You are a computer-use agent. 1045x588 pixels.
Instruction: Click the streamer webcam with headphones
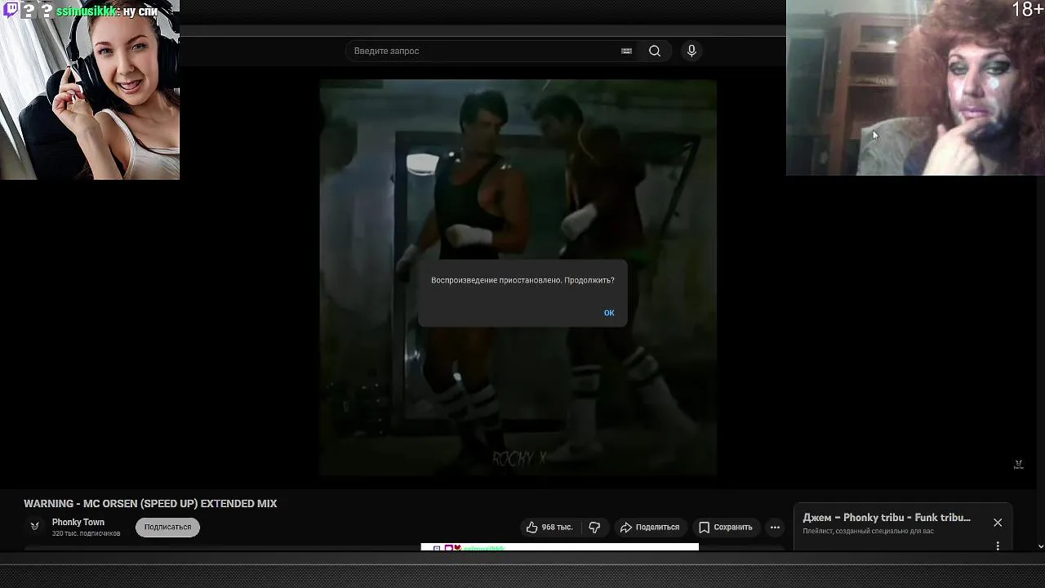90,90
